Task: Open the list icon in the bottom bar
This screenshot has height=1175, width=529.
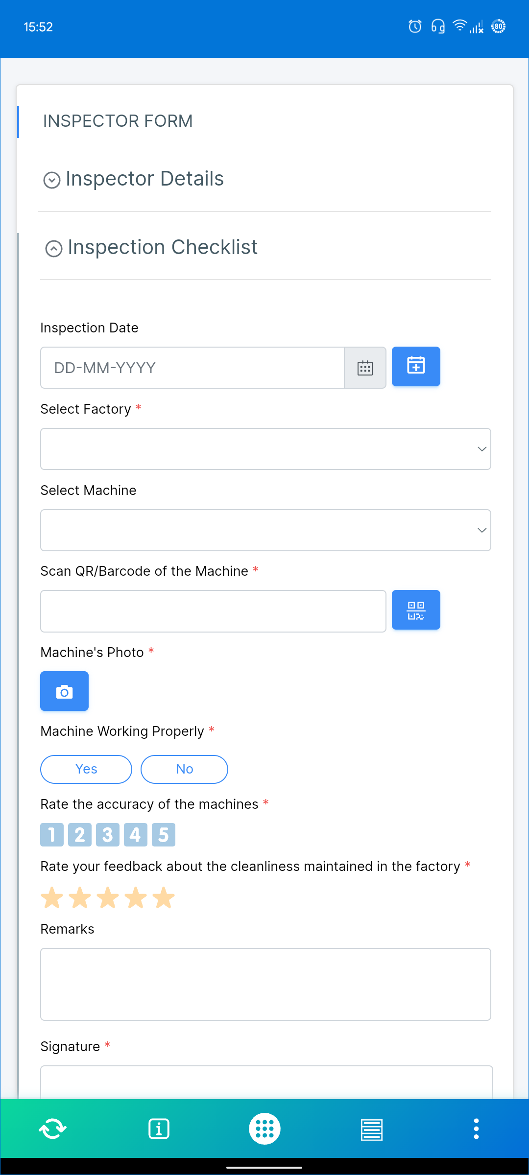Action: [371, 1128]
